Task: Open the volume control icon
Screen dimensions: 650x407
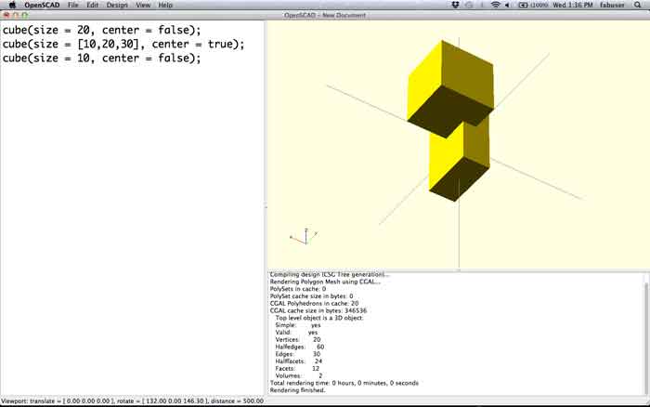Action: 507,5
